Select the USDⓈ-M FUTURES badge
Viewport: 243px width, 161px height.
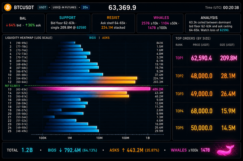click(x=64, y=7)
